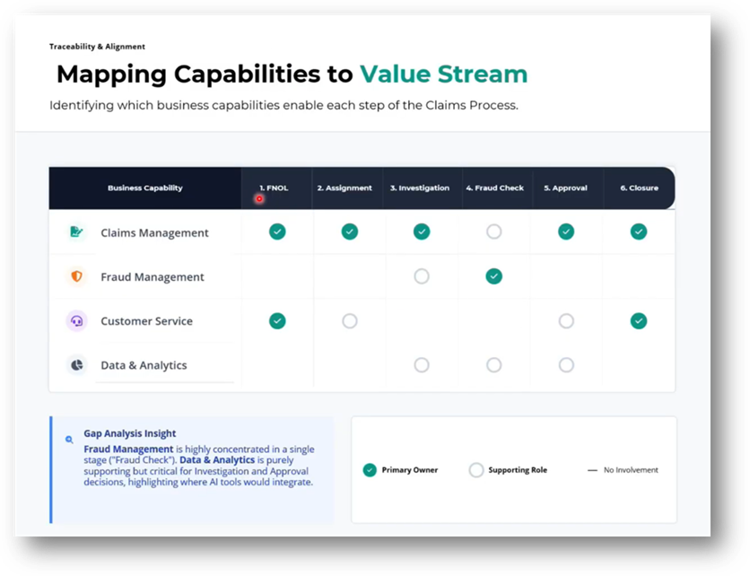Image resolution: width=750 pixels, height=576 pixels.
Task: Click the "Supporting Role" legend label
Action: coord(518,470)
